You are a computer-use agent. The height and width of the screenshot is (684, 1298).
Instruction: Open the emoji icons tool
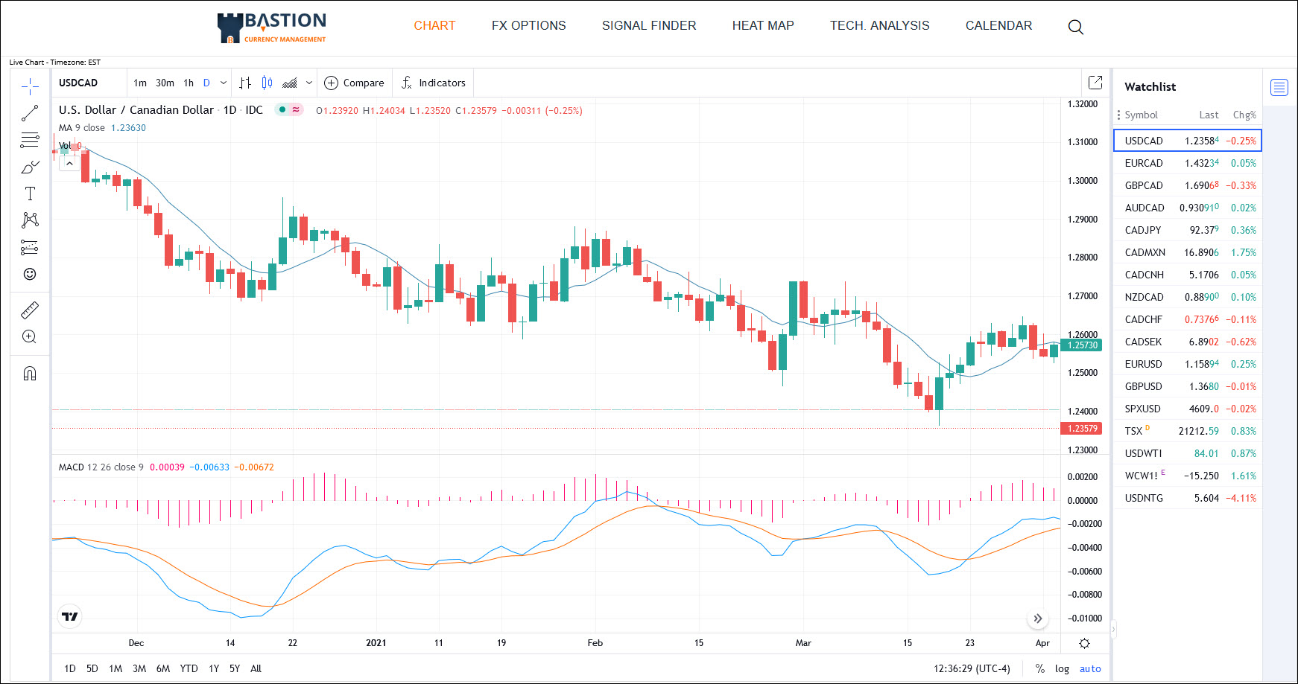[x=30, y=274]
